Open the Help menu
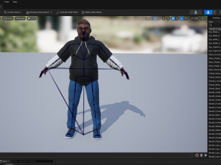Screen dimensions: 221x165 (15, 2)
